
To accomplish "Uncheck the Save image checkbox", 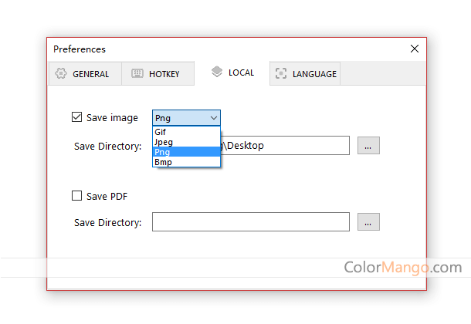I will (x=76, y=118).
